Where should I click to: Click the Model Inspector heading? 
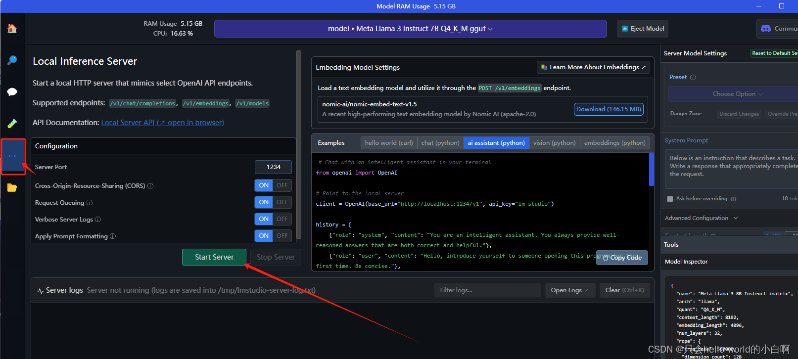click(686, 262)
